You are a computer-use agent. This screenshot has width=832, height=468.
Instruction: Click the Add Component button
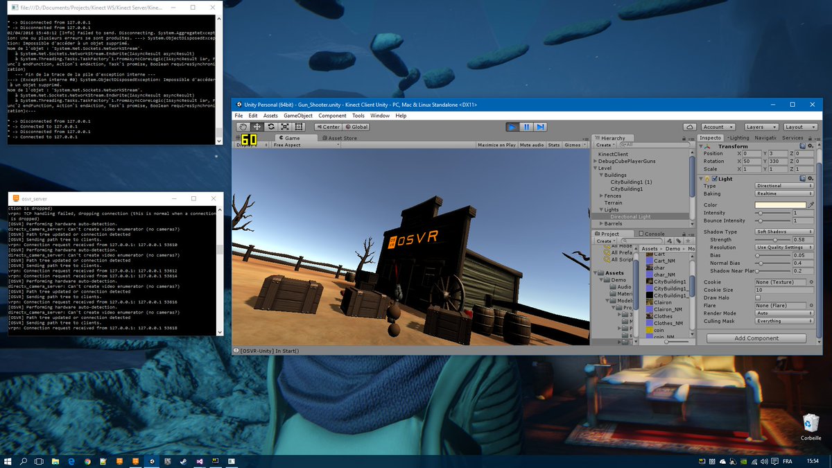point(756,338)
